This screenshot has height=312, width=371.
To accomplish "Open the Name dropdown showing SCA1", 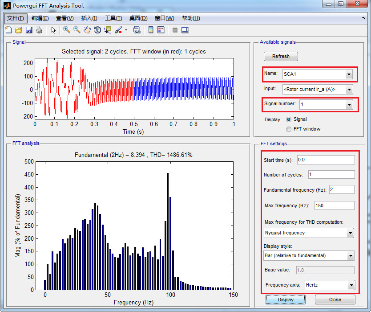I will [x=349, y=74].
